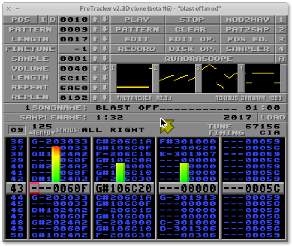Increase sample LENGTH 6C1E up arrow
Screen dimensions: 292x246
[x=95, y=78]
